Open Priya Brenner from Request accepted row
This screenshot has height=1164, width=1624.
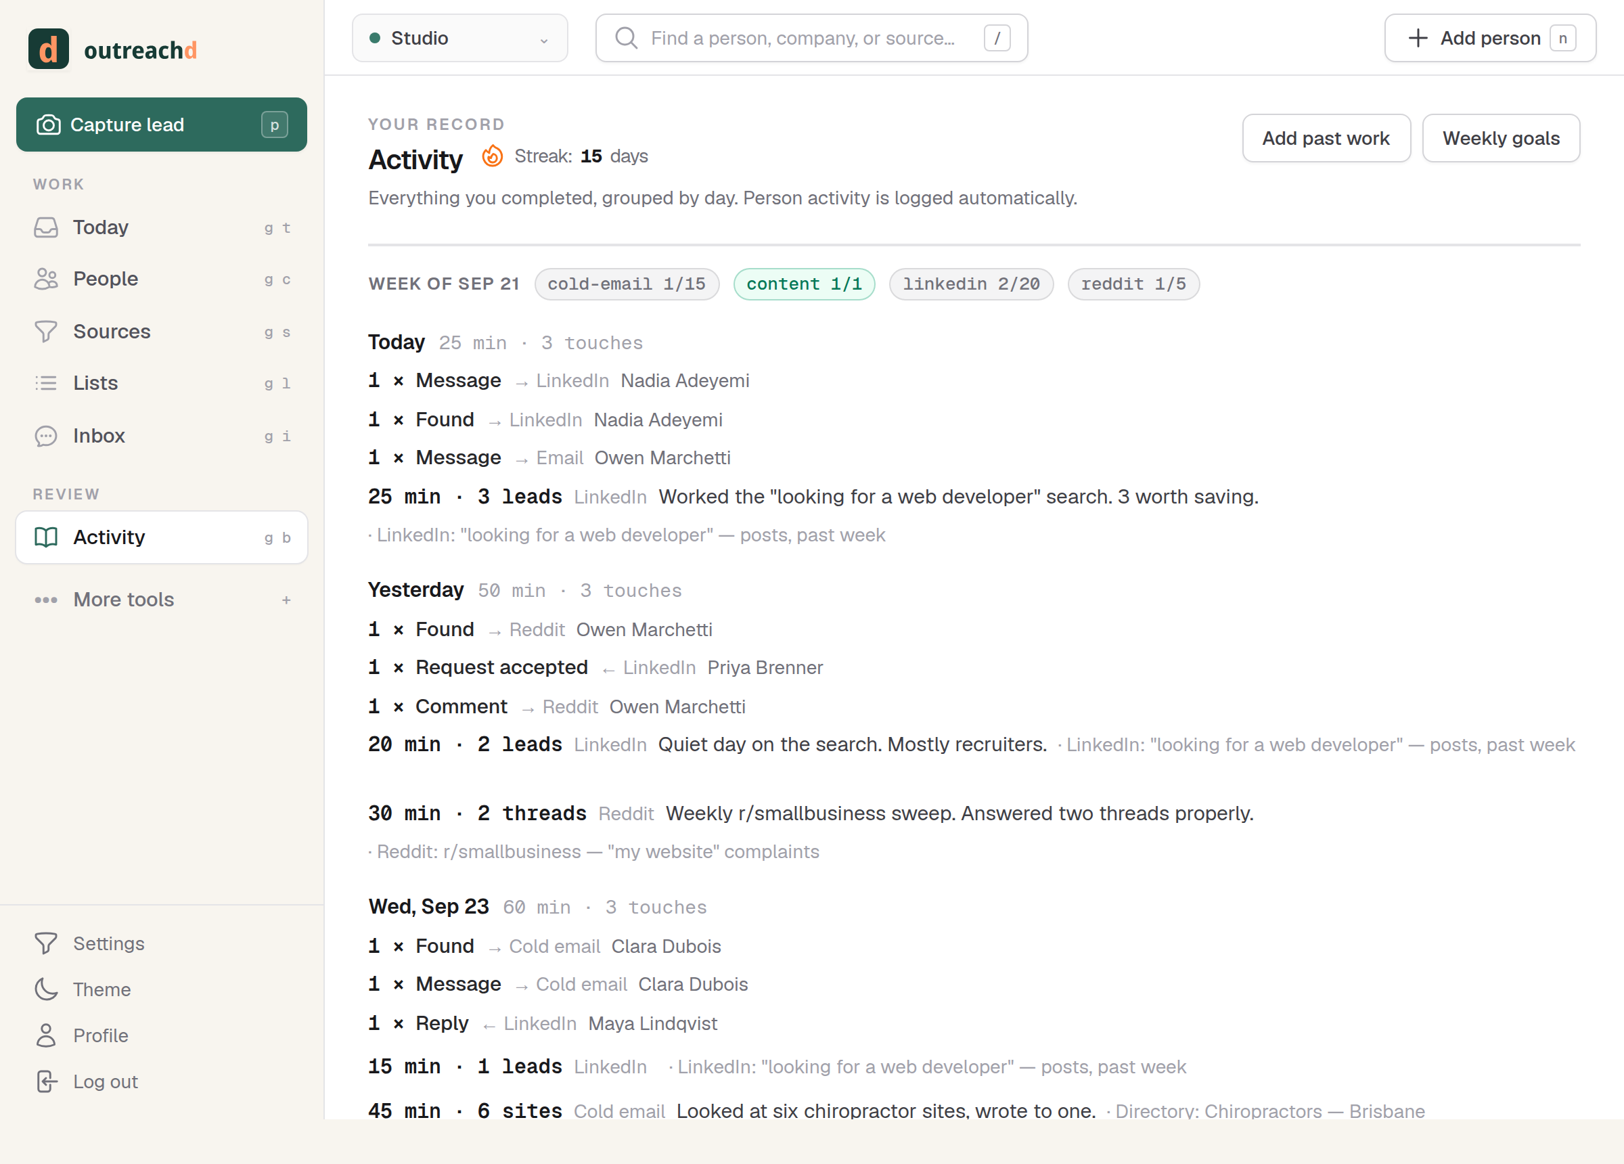(x=765, y=669)
